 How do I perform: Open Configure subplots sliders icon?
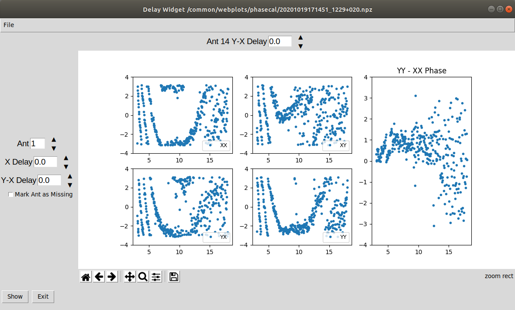(156, 277)
